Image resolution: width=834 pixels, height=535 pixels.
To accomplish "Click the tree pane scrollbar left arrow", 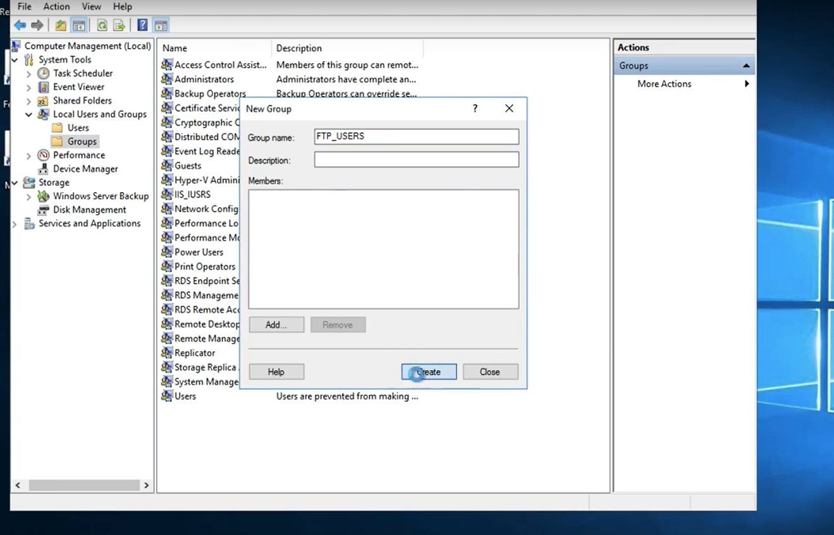I will click(x=18, y=485).
